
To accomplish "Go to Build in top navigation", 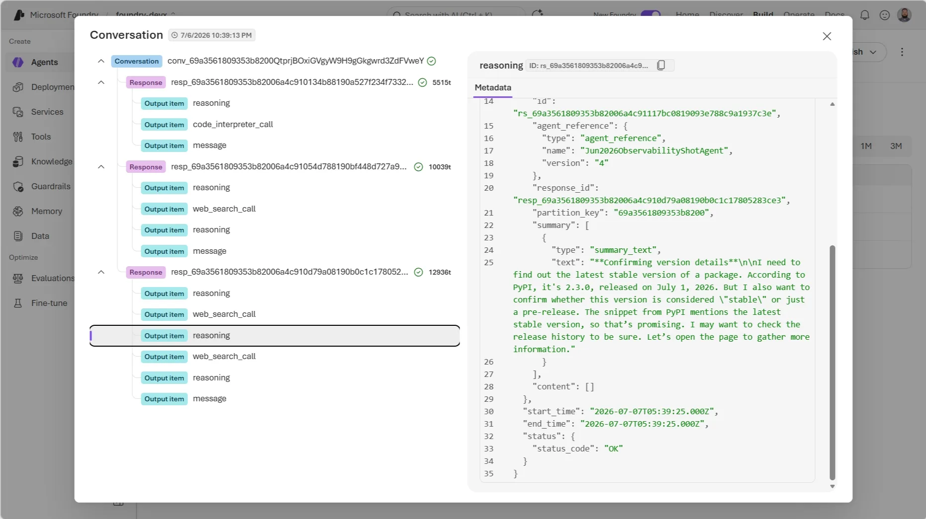I will tap(763, 14).
